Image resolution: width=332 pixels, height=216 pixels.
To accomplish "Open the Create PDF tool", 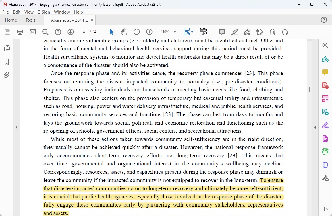I will pyautogui.click(x=325, y=85).
